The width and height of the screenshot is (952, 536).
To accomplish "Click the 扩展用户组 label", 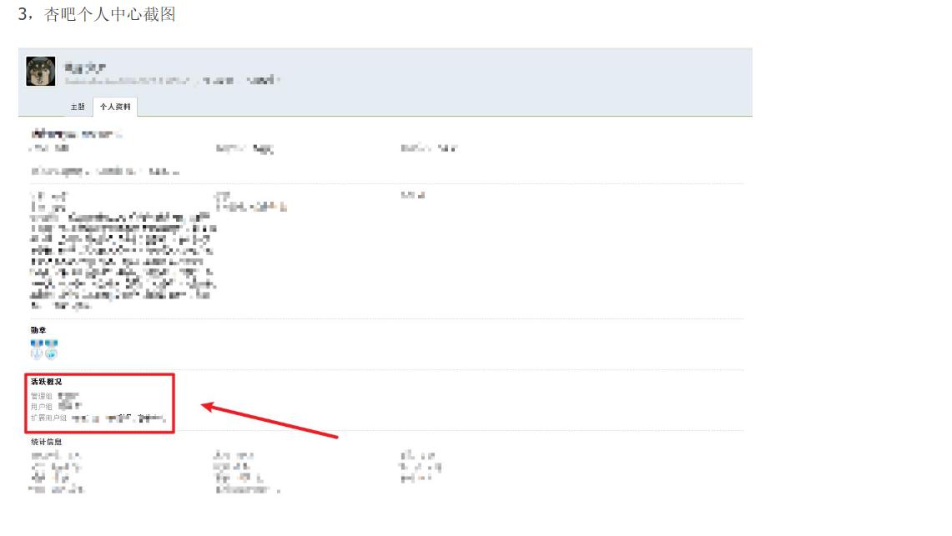I will coord(48,418).
